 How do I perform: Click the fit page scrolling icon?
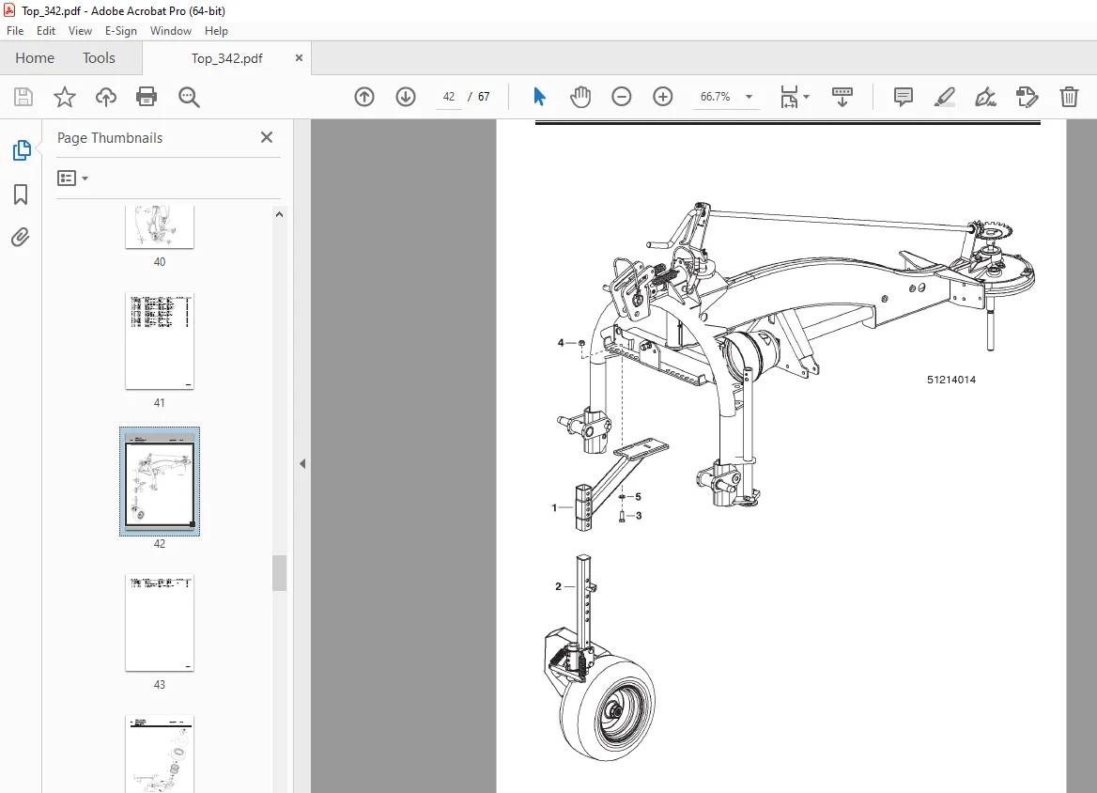click(x=789, y=97)
